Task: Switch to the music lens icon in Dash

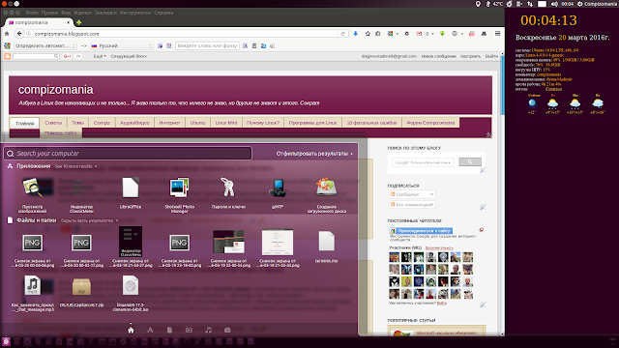Action: (x=209, y=330)
